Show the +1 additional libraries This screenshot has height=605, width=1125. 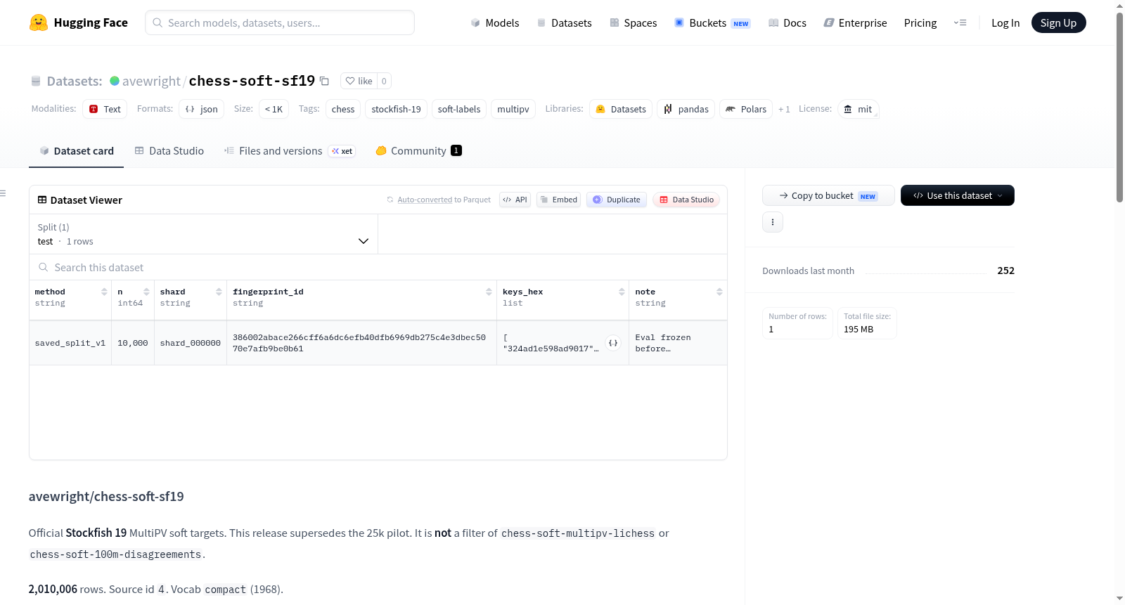tap(784, 109)
